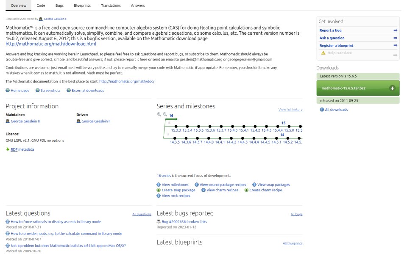The height and width of the screenshot is (254, 407).
Task: Click the info icon beside View snap packages
Action: (254, 185)
